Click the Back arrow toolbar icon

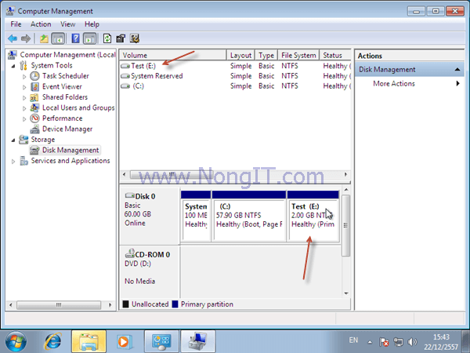pos(13,38)
